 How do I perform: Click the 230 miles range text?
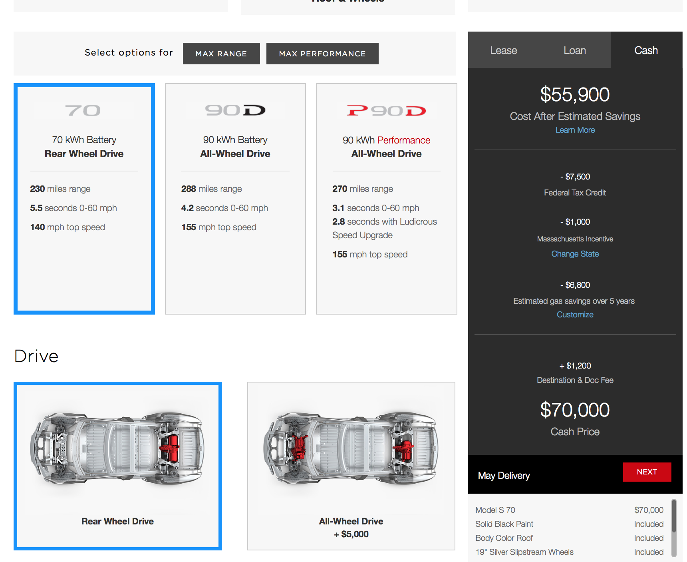60,189
